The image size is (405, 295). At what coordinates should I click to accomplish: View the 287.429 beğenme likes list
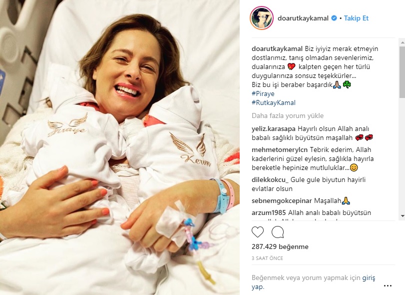coord(280,246)
